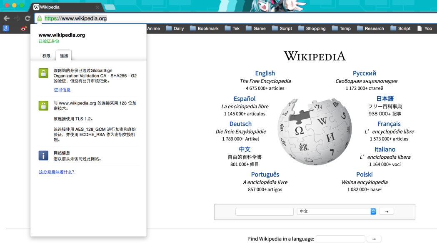
Task: Click the green padlock in address bar
Action: [x=39, y=18]
